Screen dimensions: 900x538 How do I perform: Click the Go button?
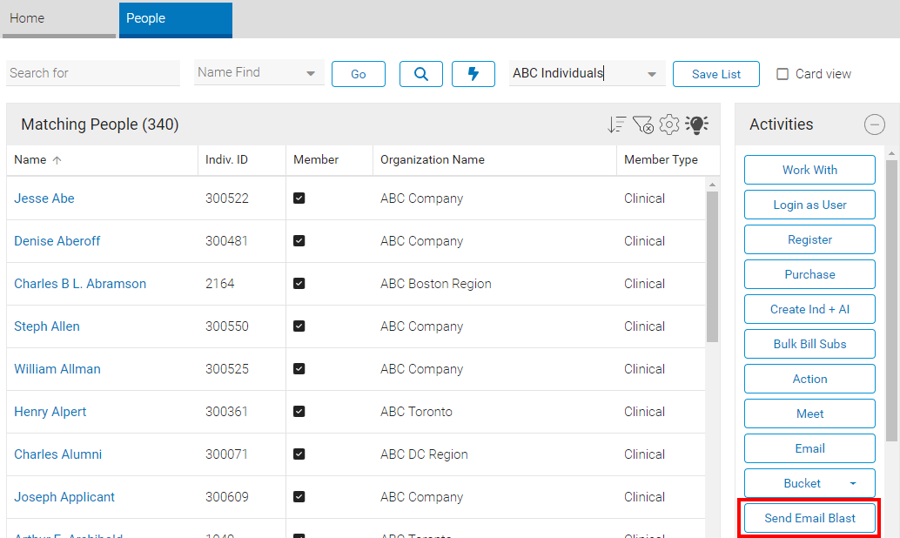[358, 74]
